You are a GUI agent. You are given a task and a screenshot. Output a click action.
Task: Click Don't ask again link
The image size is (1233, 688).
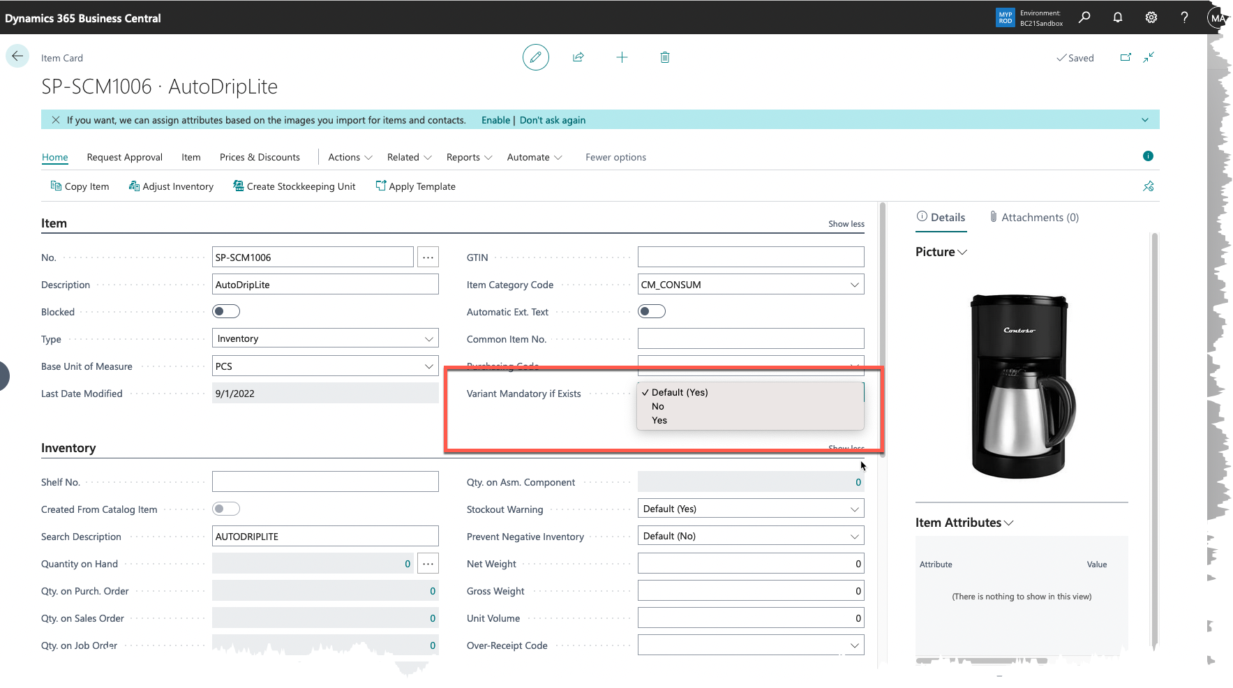pyautogui.click(x=553, y=120)
